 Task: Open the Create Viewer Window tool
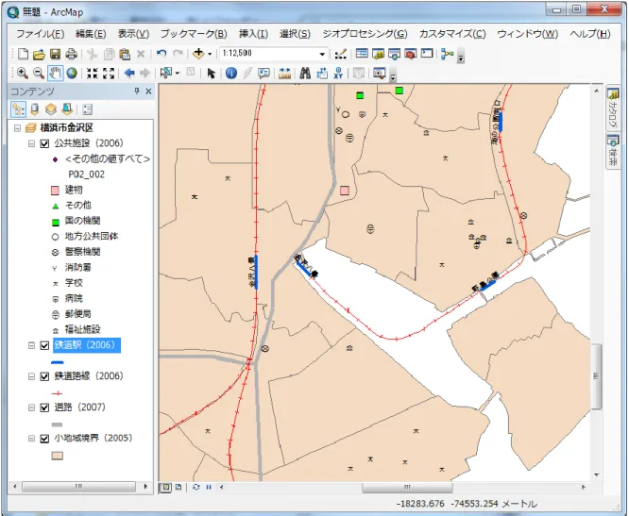[x=379, y=73]
